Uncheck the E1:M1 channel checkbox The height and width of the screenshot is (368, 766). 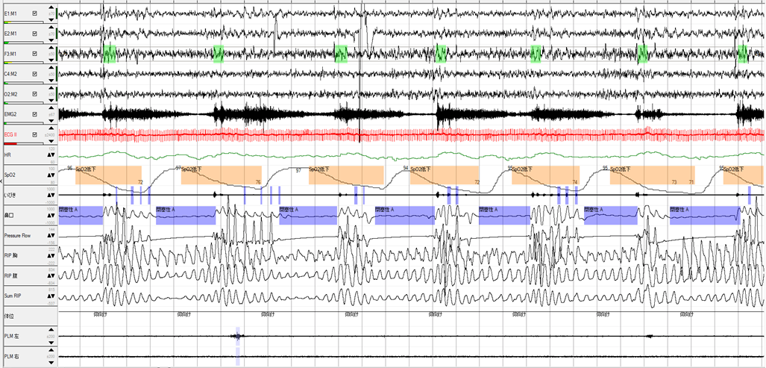[x=34, y=14]
